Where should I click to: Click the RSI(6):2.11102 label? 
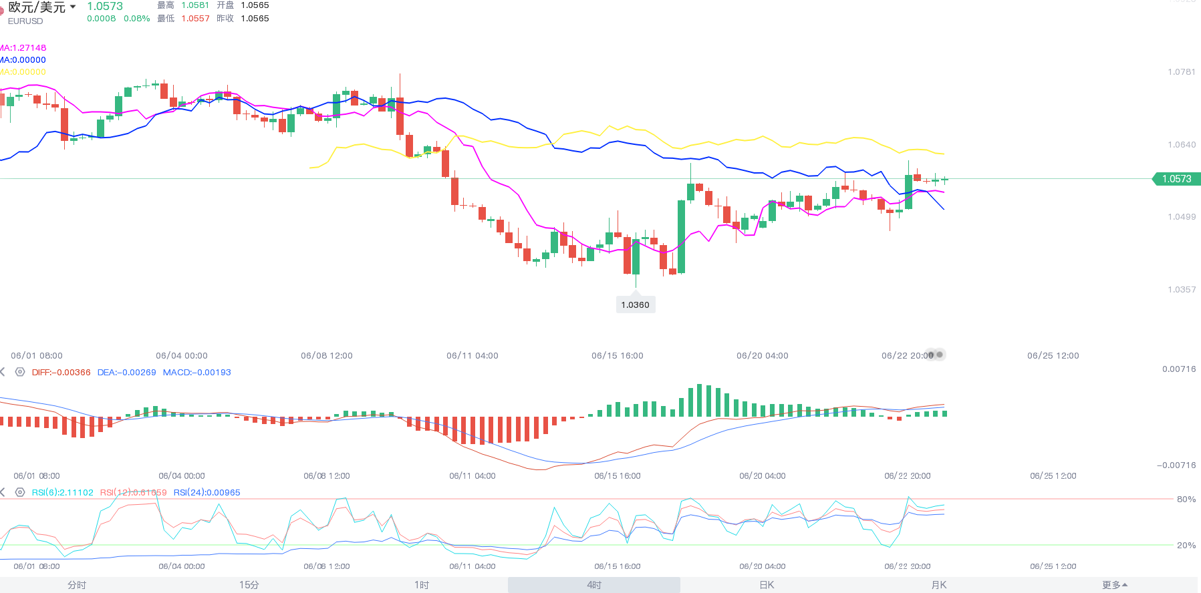click(63, 493)
